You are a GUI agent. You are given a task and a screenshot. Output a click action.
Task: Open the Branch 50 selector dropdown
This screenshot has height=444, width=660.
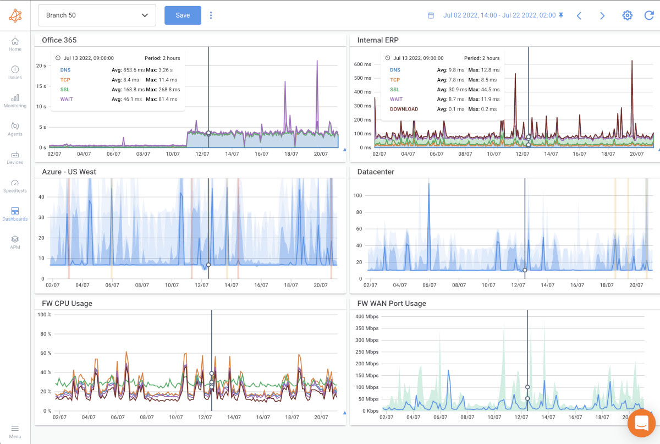coord(97,15)
